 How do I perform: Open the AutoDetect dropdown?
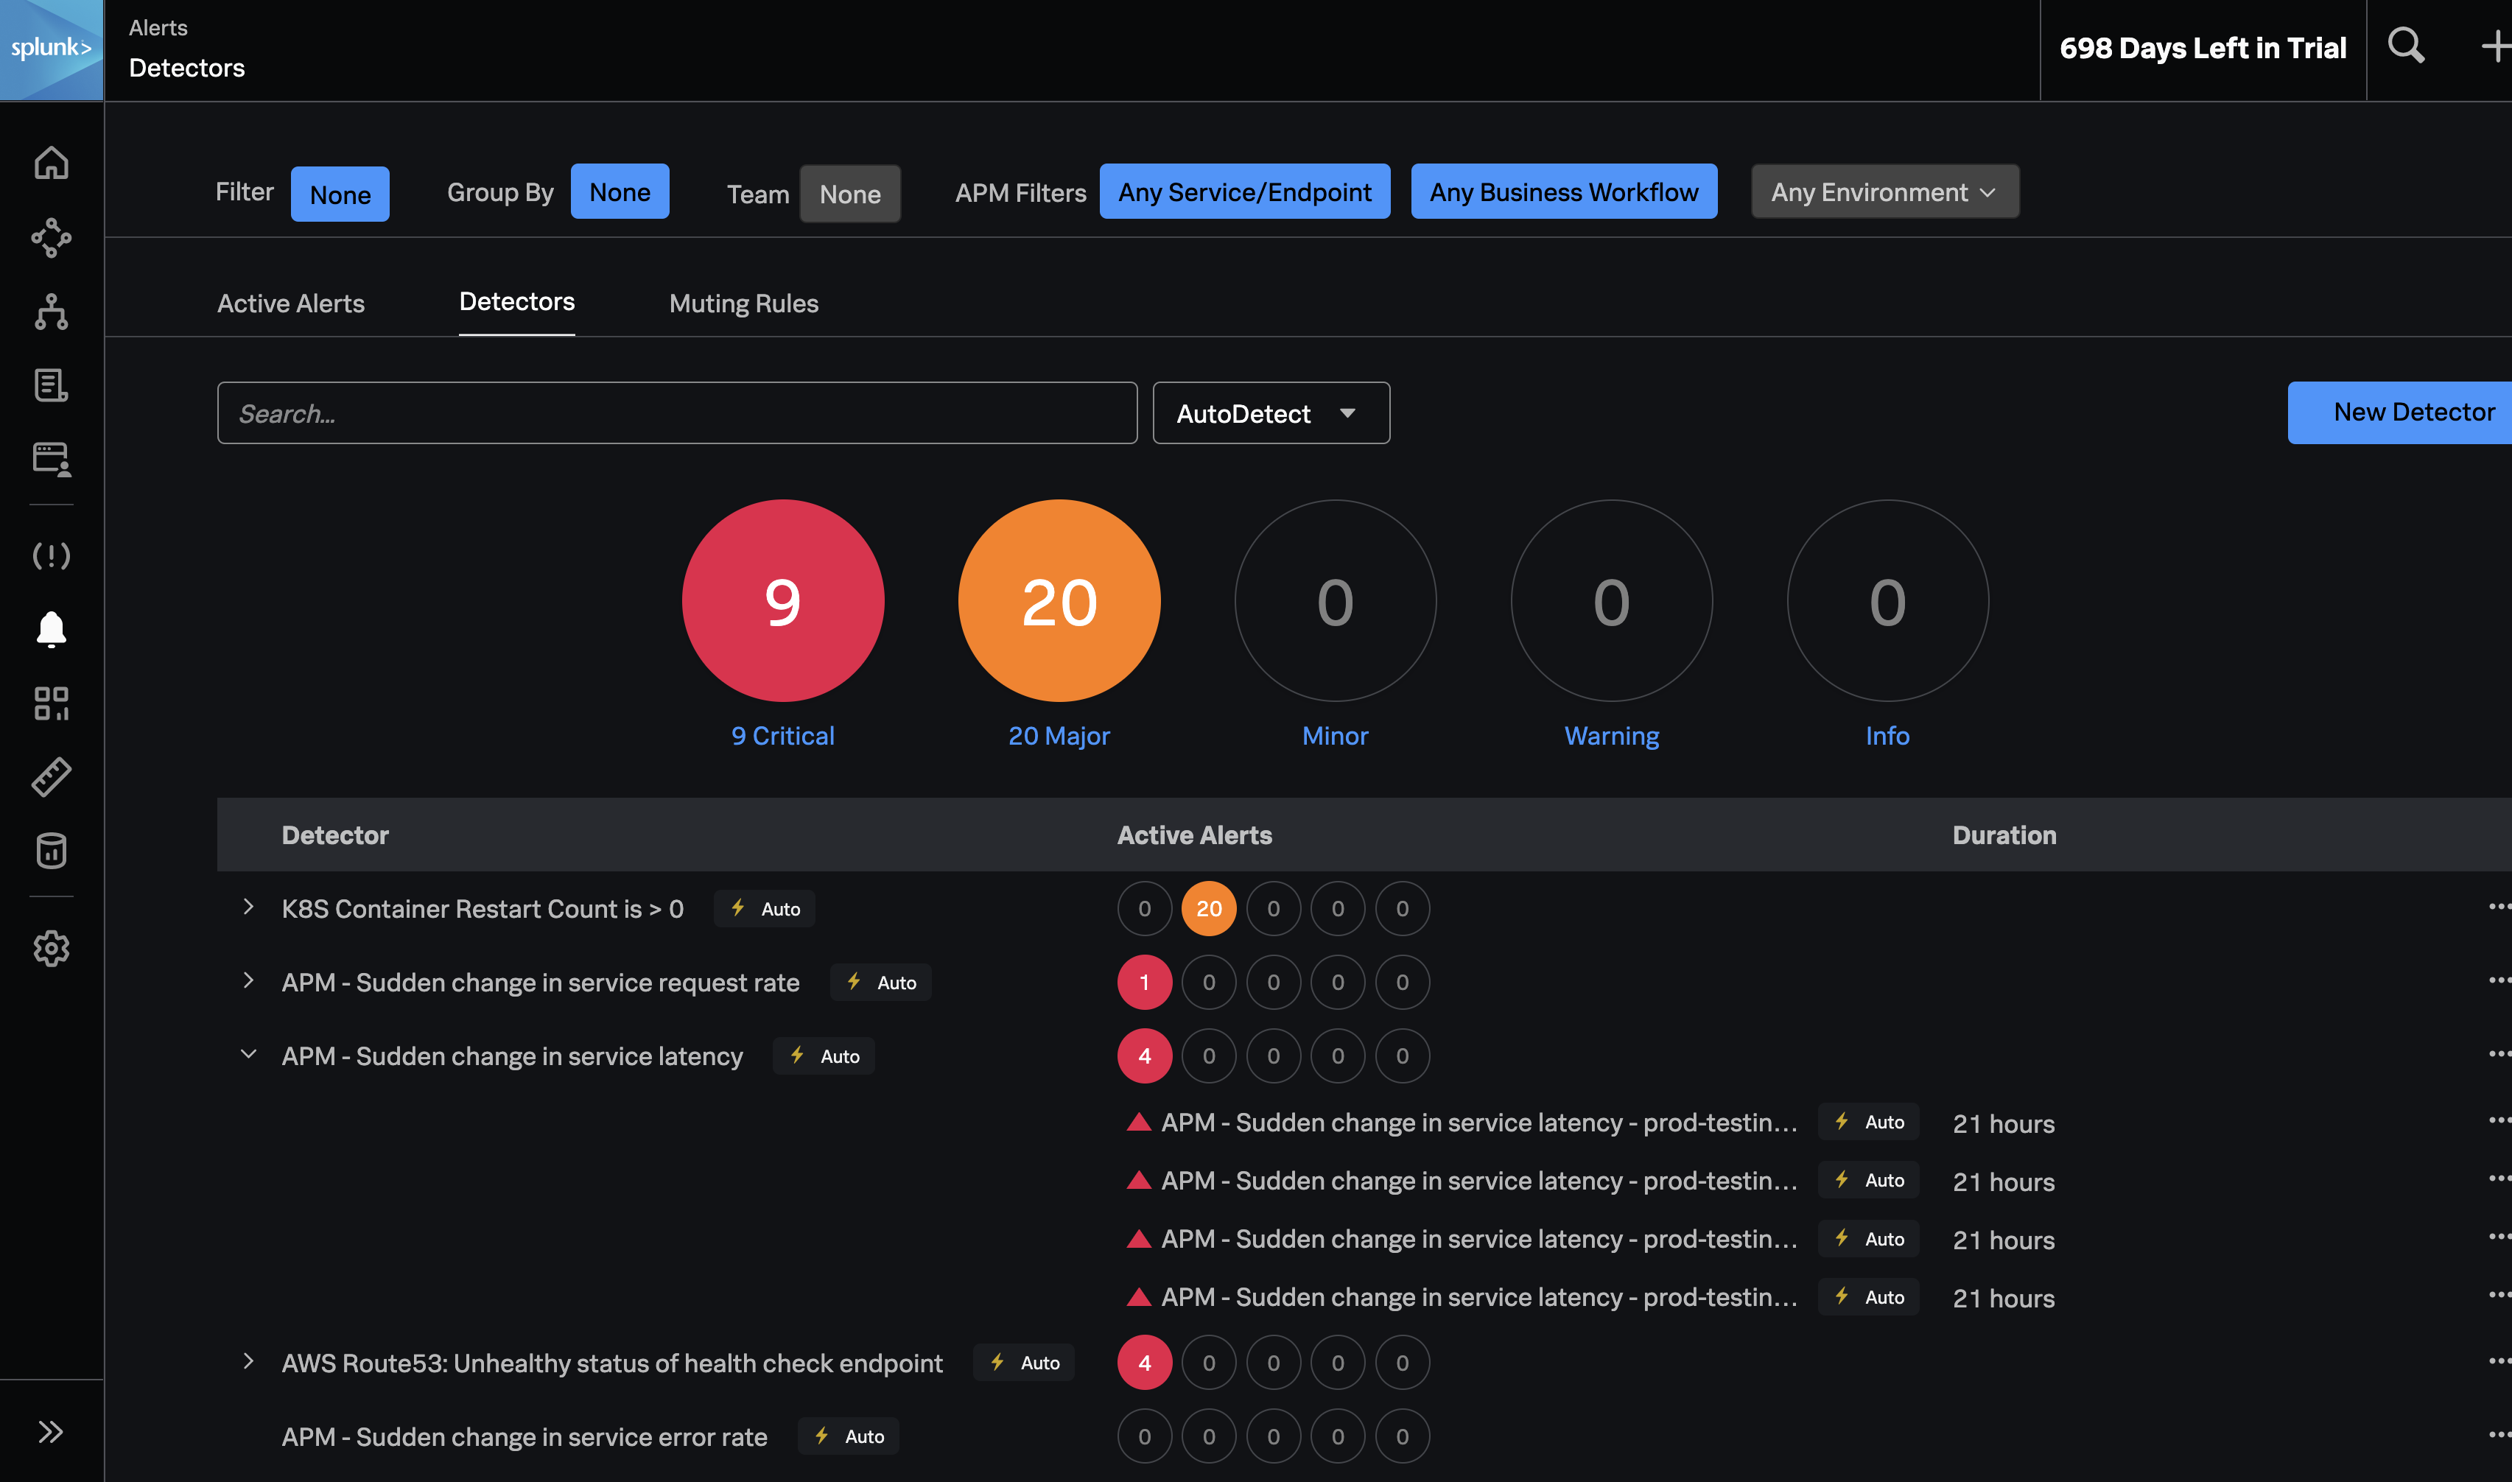(1269, 412)
